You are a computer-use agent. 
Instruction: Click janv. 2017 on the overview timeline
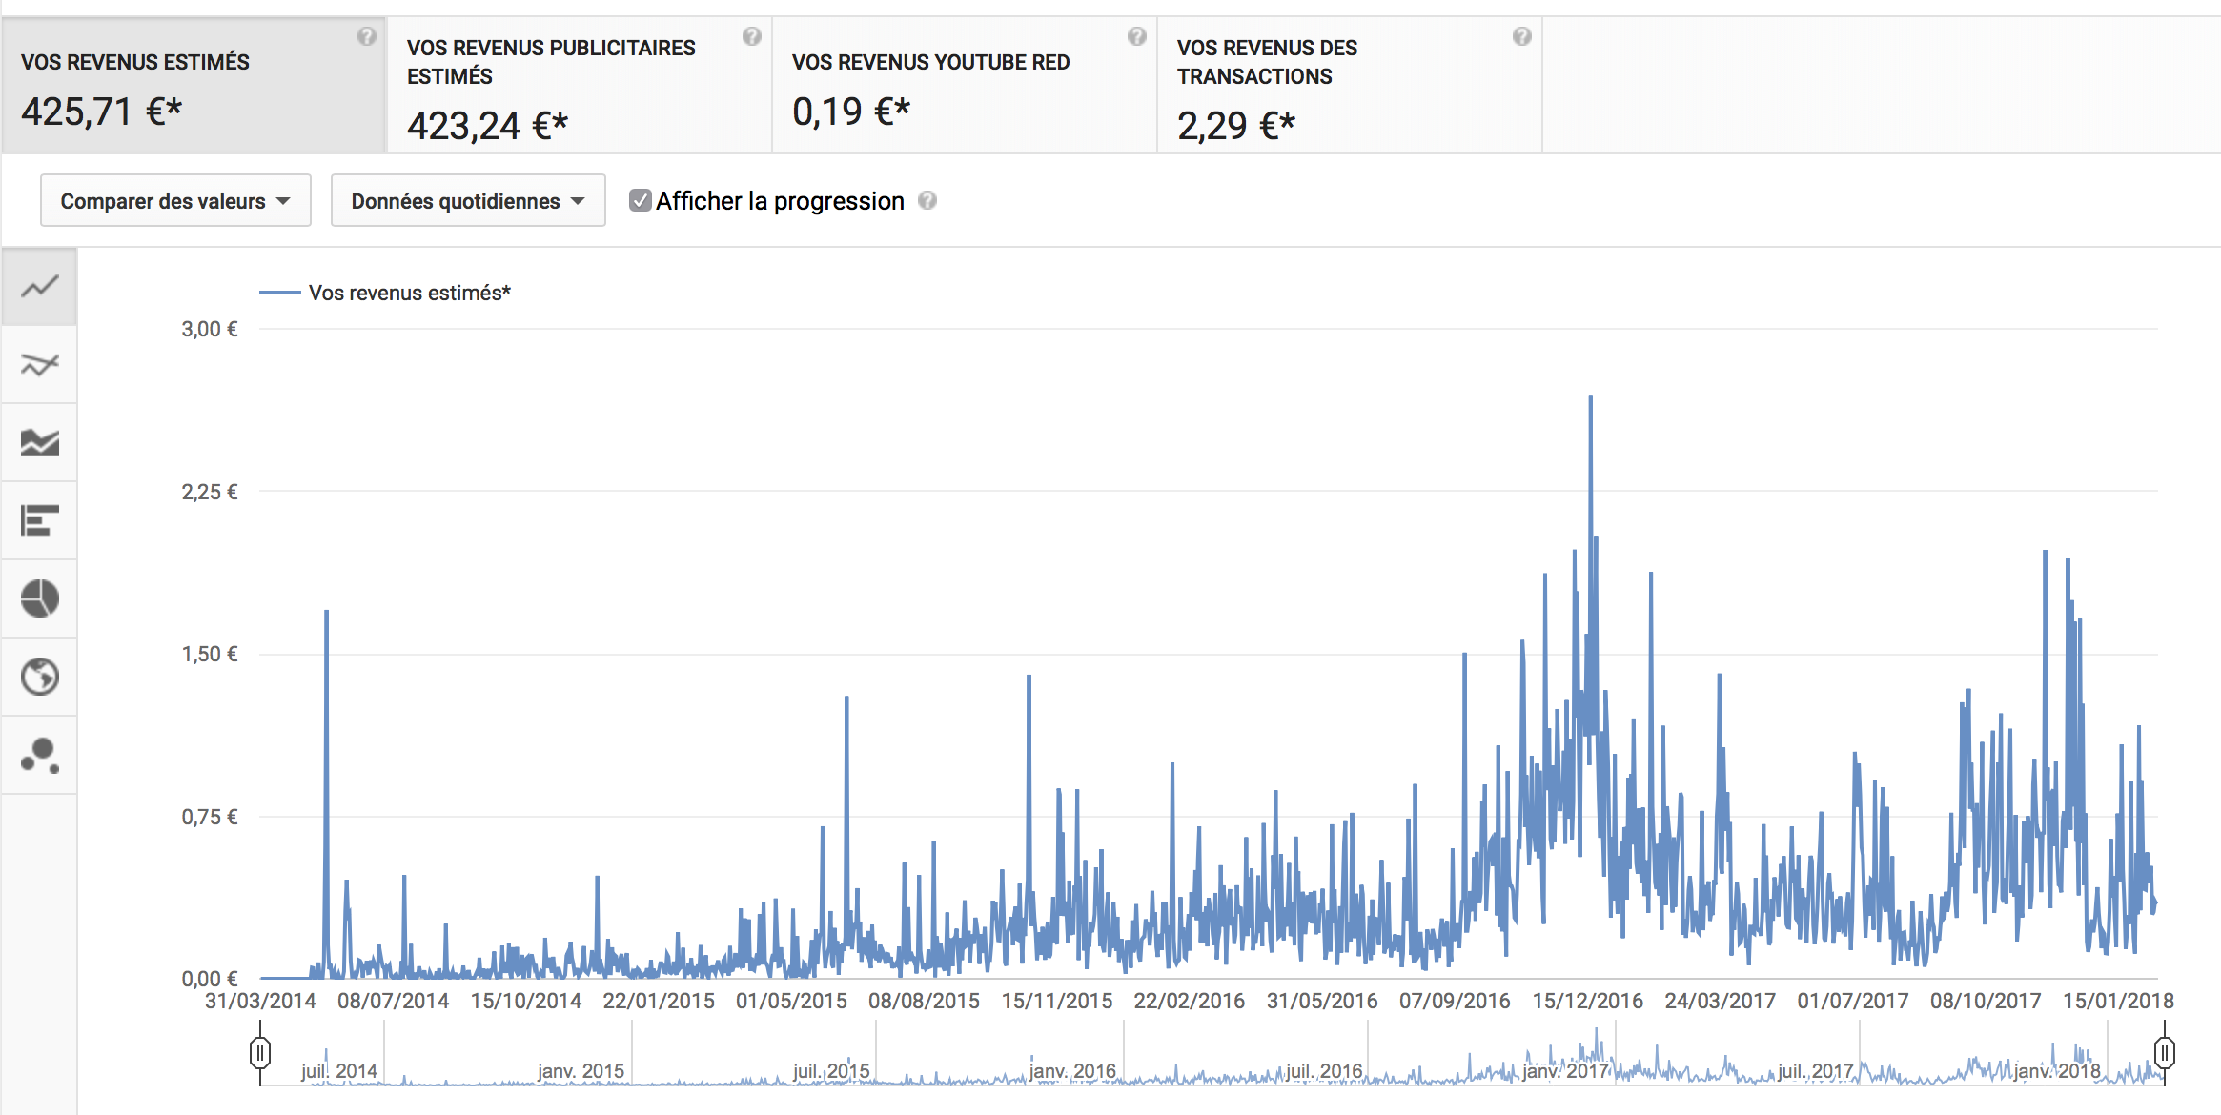click(1565, 1071)
